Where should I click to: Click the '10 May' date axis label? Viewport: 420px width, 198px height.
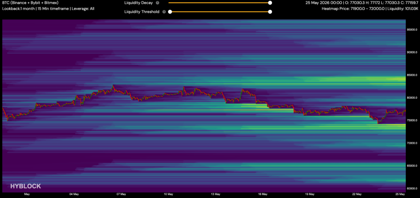pyautogui.click(x=168, y=194)
